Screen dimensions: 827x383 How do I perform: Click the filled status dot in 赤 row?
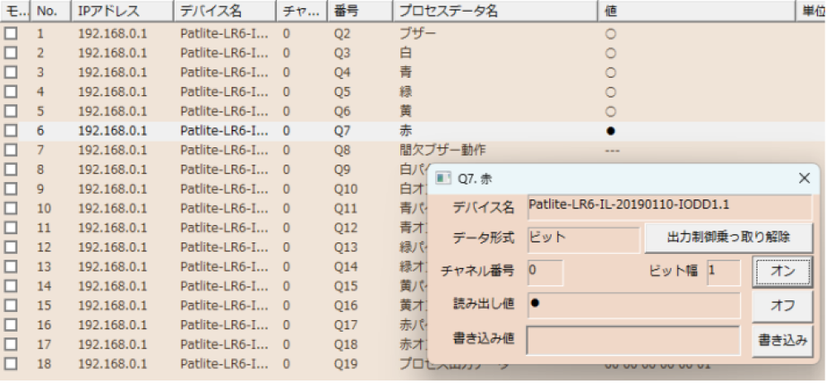click(610, 131)
